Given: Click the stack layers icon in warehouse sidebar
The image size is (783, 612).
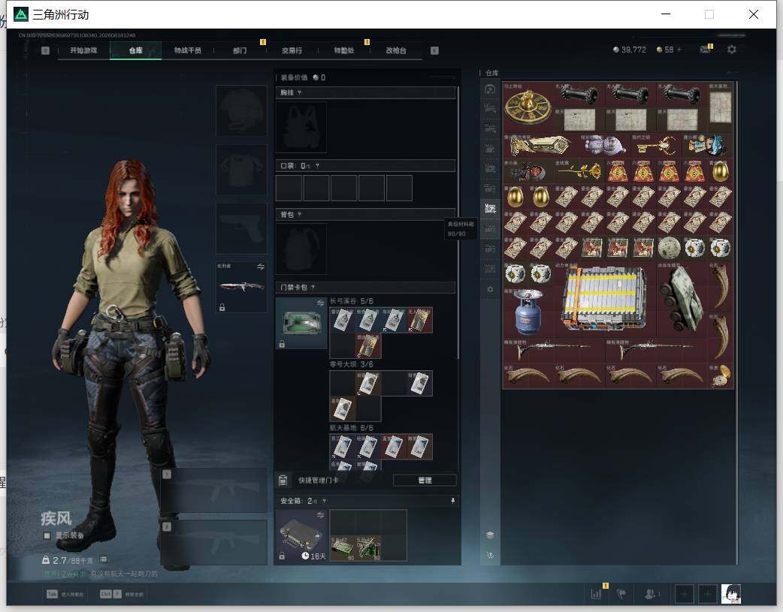Looking at the screenshot, I should coord(490,535).
